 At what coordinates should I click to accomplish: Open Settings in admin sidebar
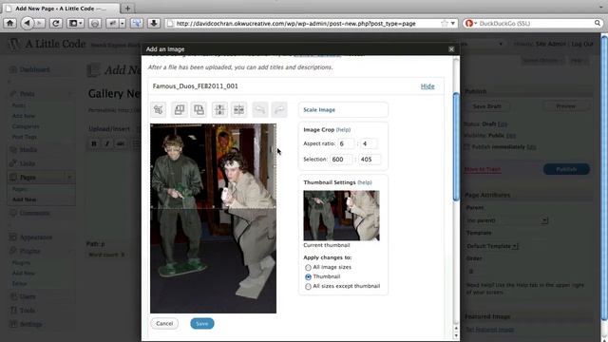[30, 324]
